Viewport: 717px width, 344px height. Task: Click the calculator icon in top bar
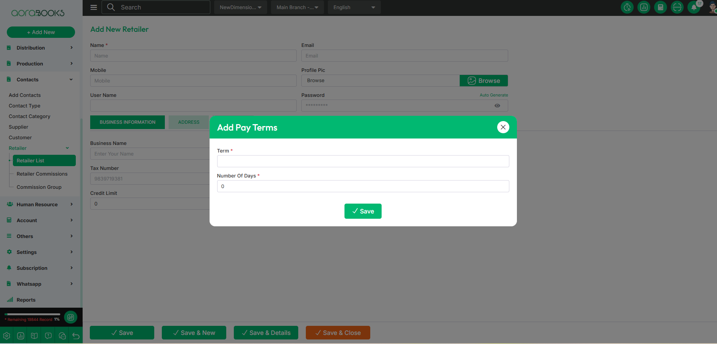[x=661, y=7]
